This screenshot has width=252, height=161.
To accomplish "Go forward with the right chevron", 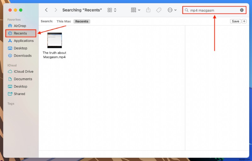I will click(56, 10).
